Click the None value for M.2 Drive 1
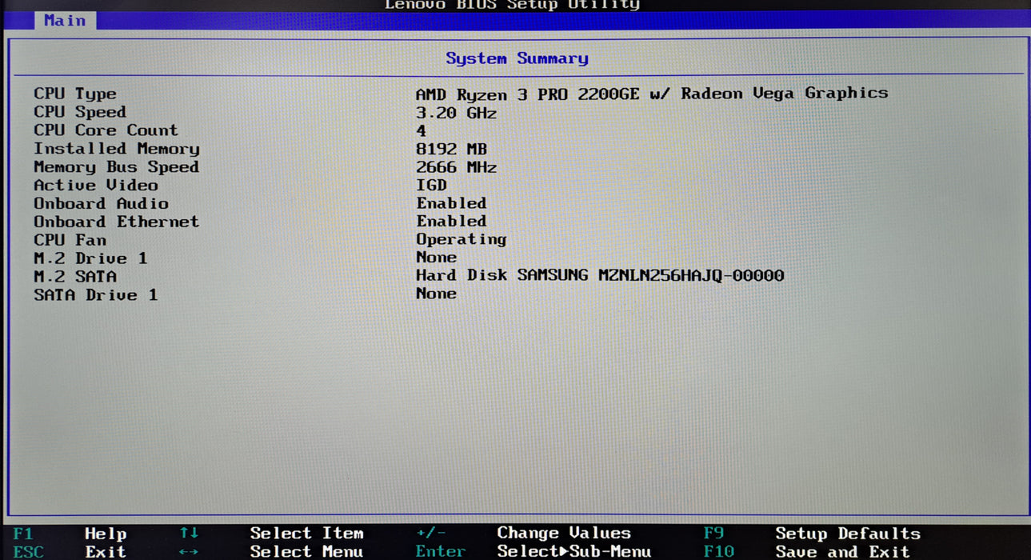This screenshot has height=560, width=1031. click(436, 258)
